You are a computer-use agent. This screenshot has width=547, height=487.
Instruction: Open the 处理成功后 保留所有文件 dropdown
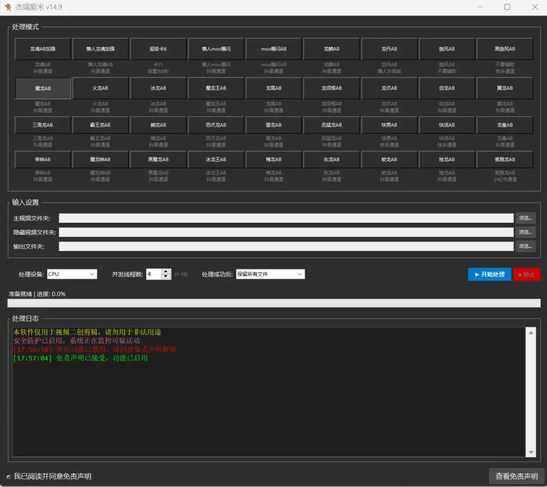click(270, 274)
